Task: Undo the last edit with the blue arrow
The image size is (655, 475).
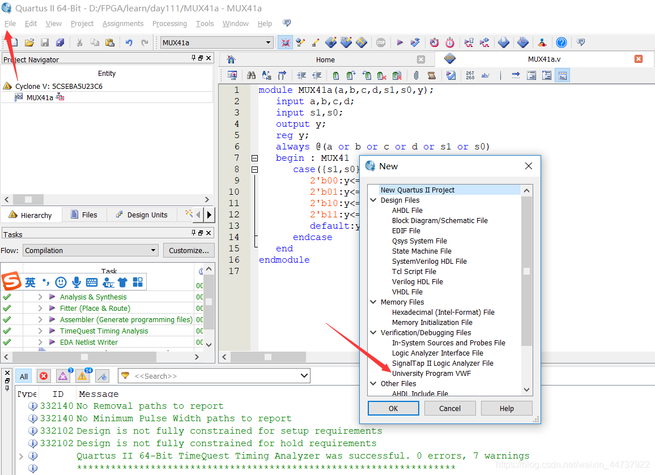Action: pyautogui.click(x=129, y=42)
